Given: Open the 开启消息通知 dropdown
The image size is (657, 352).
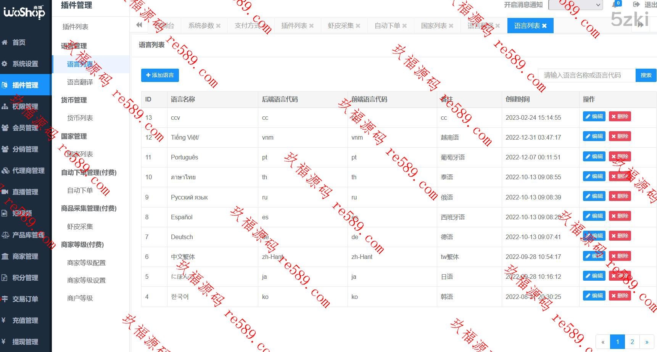Looking at the screenshot, I should coord(575,5).
